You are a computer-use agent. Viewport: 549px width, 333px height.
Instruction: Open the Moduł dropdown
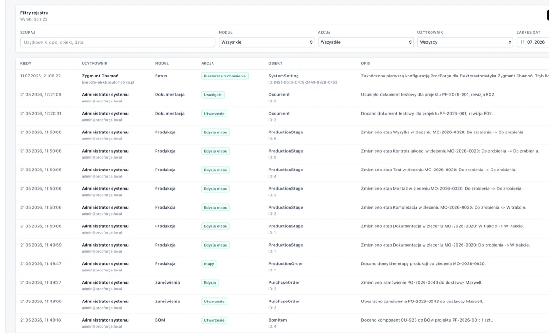tap(267, 42)
